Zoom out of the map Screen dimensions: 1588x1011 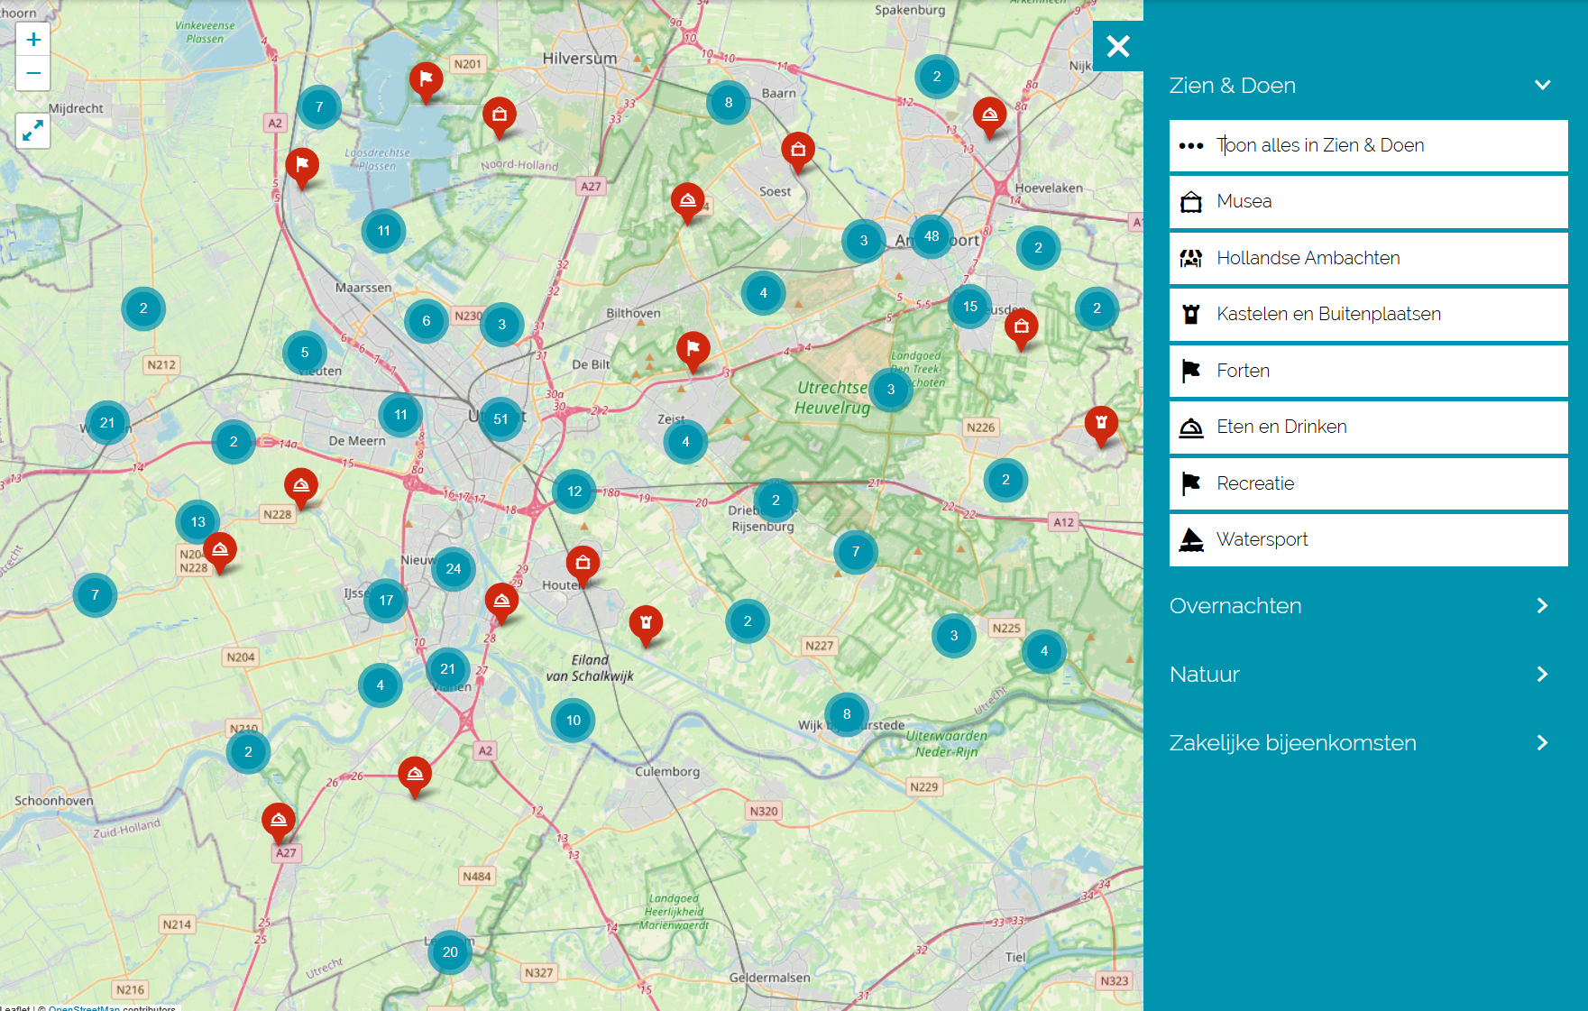[33, 74]
